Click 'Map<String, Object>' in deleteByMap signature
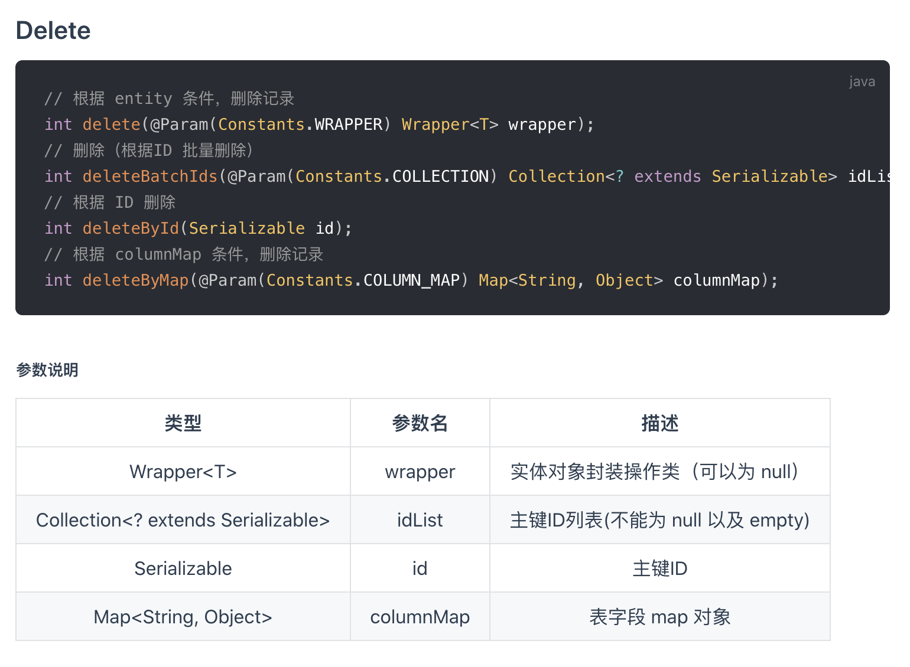Image resolution: width=910 pixels, height=667 pixels. 571,280
